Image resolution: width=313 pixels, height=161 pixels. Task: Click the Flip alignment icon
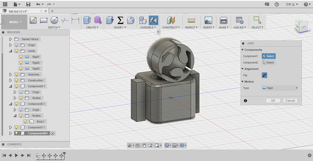coord(265,75)
